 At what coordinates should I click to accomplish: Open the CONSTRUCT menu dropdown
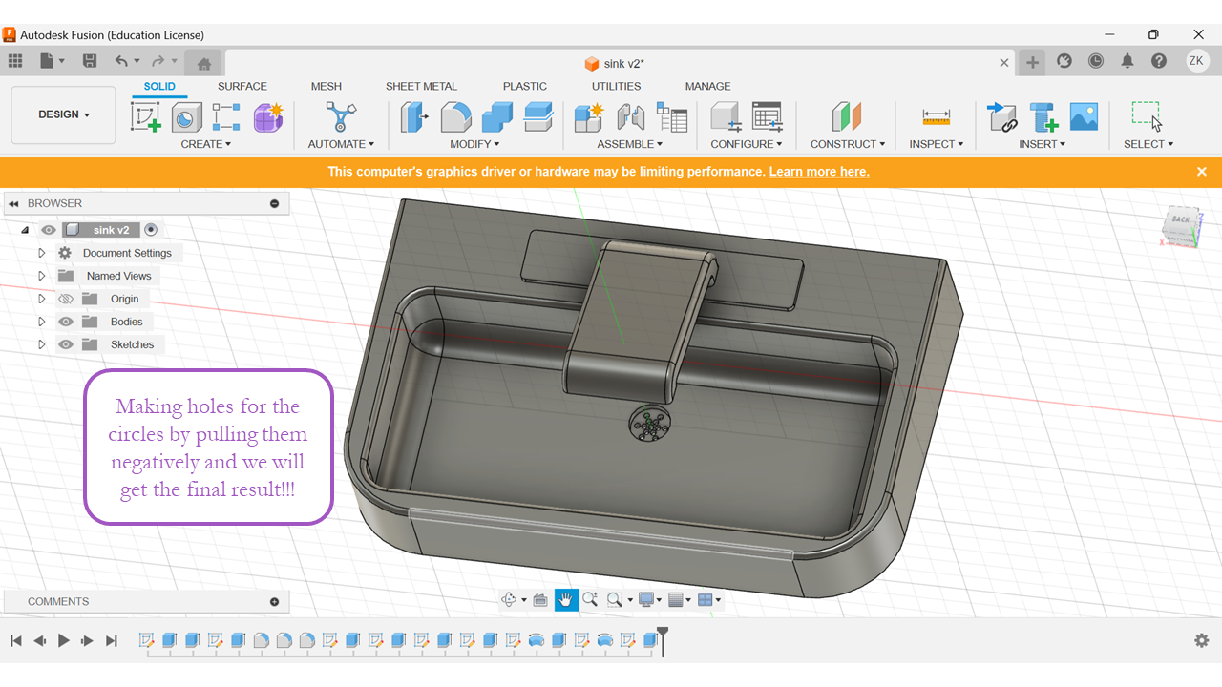(848, 144)
